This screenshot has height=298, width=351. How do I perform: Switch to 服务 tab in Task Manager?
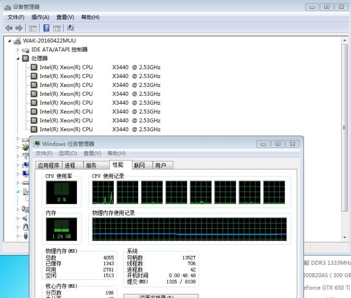[96, 165]
